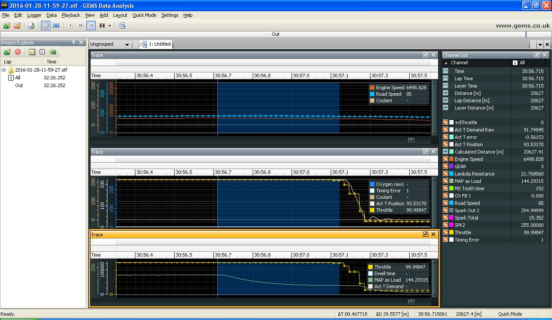
Task: Click the red remove icon in Project Explorer
Action: click(18, 52)
